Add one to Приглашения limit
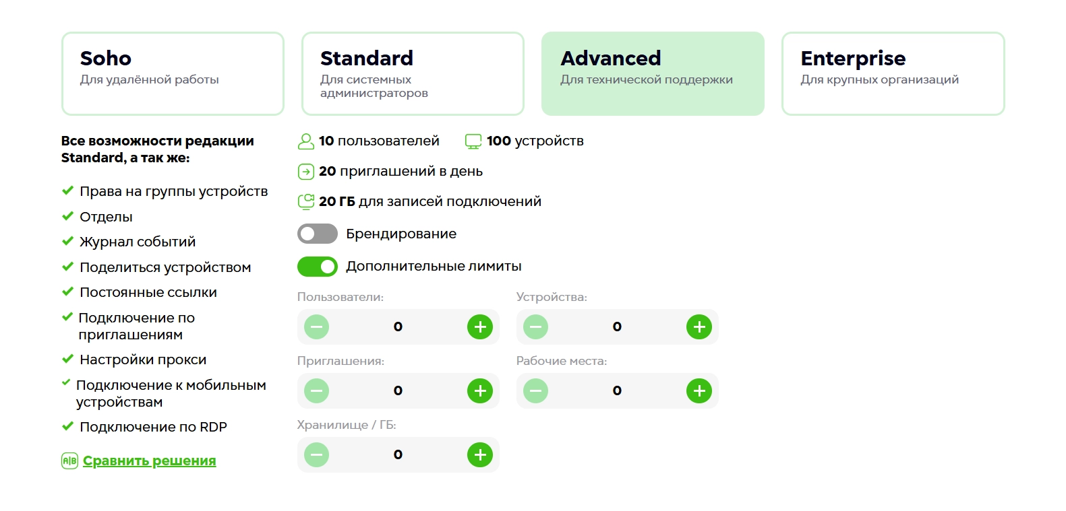 480,391
